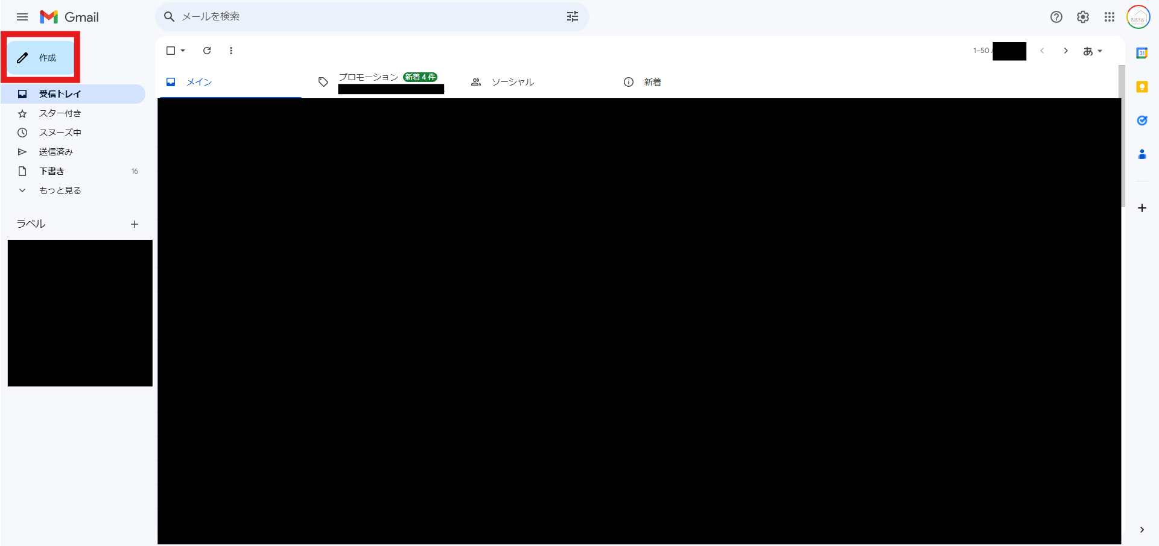
Task: Click the mail list vertical scrollbar
Action: point(1123,136)
